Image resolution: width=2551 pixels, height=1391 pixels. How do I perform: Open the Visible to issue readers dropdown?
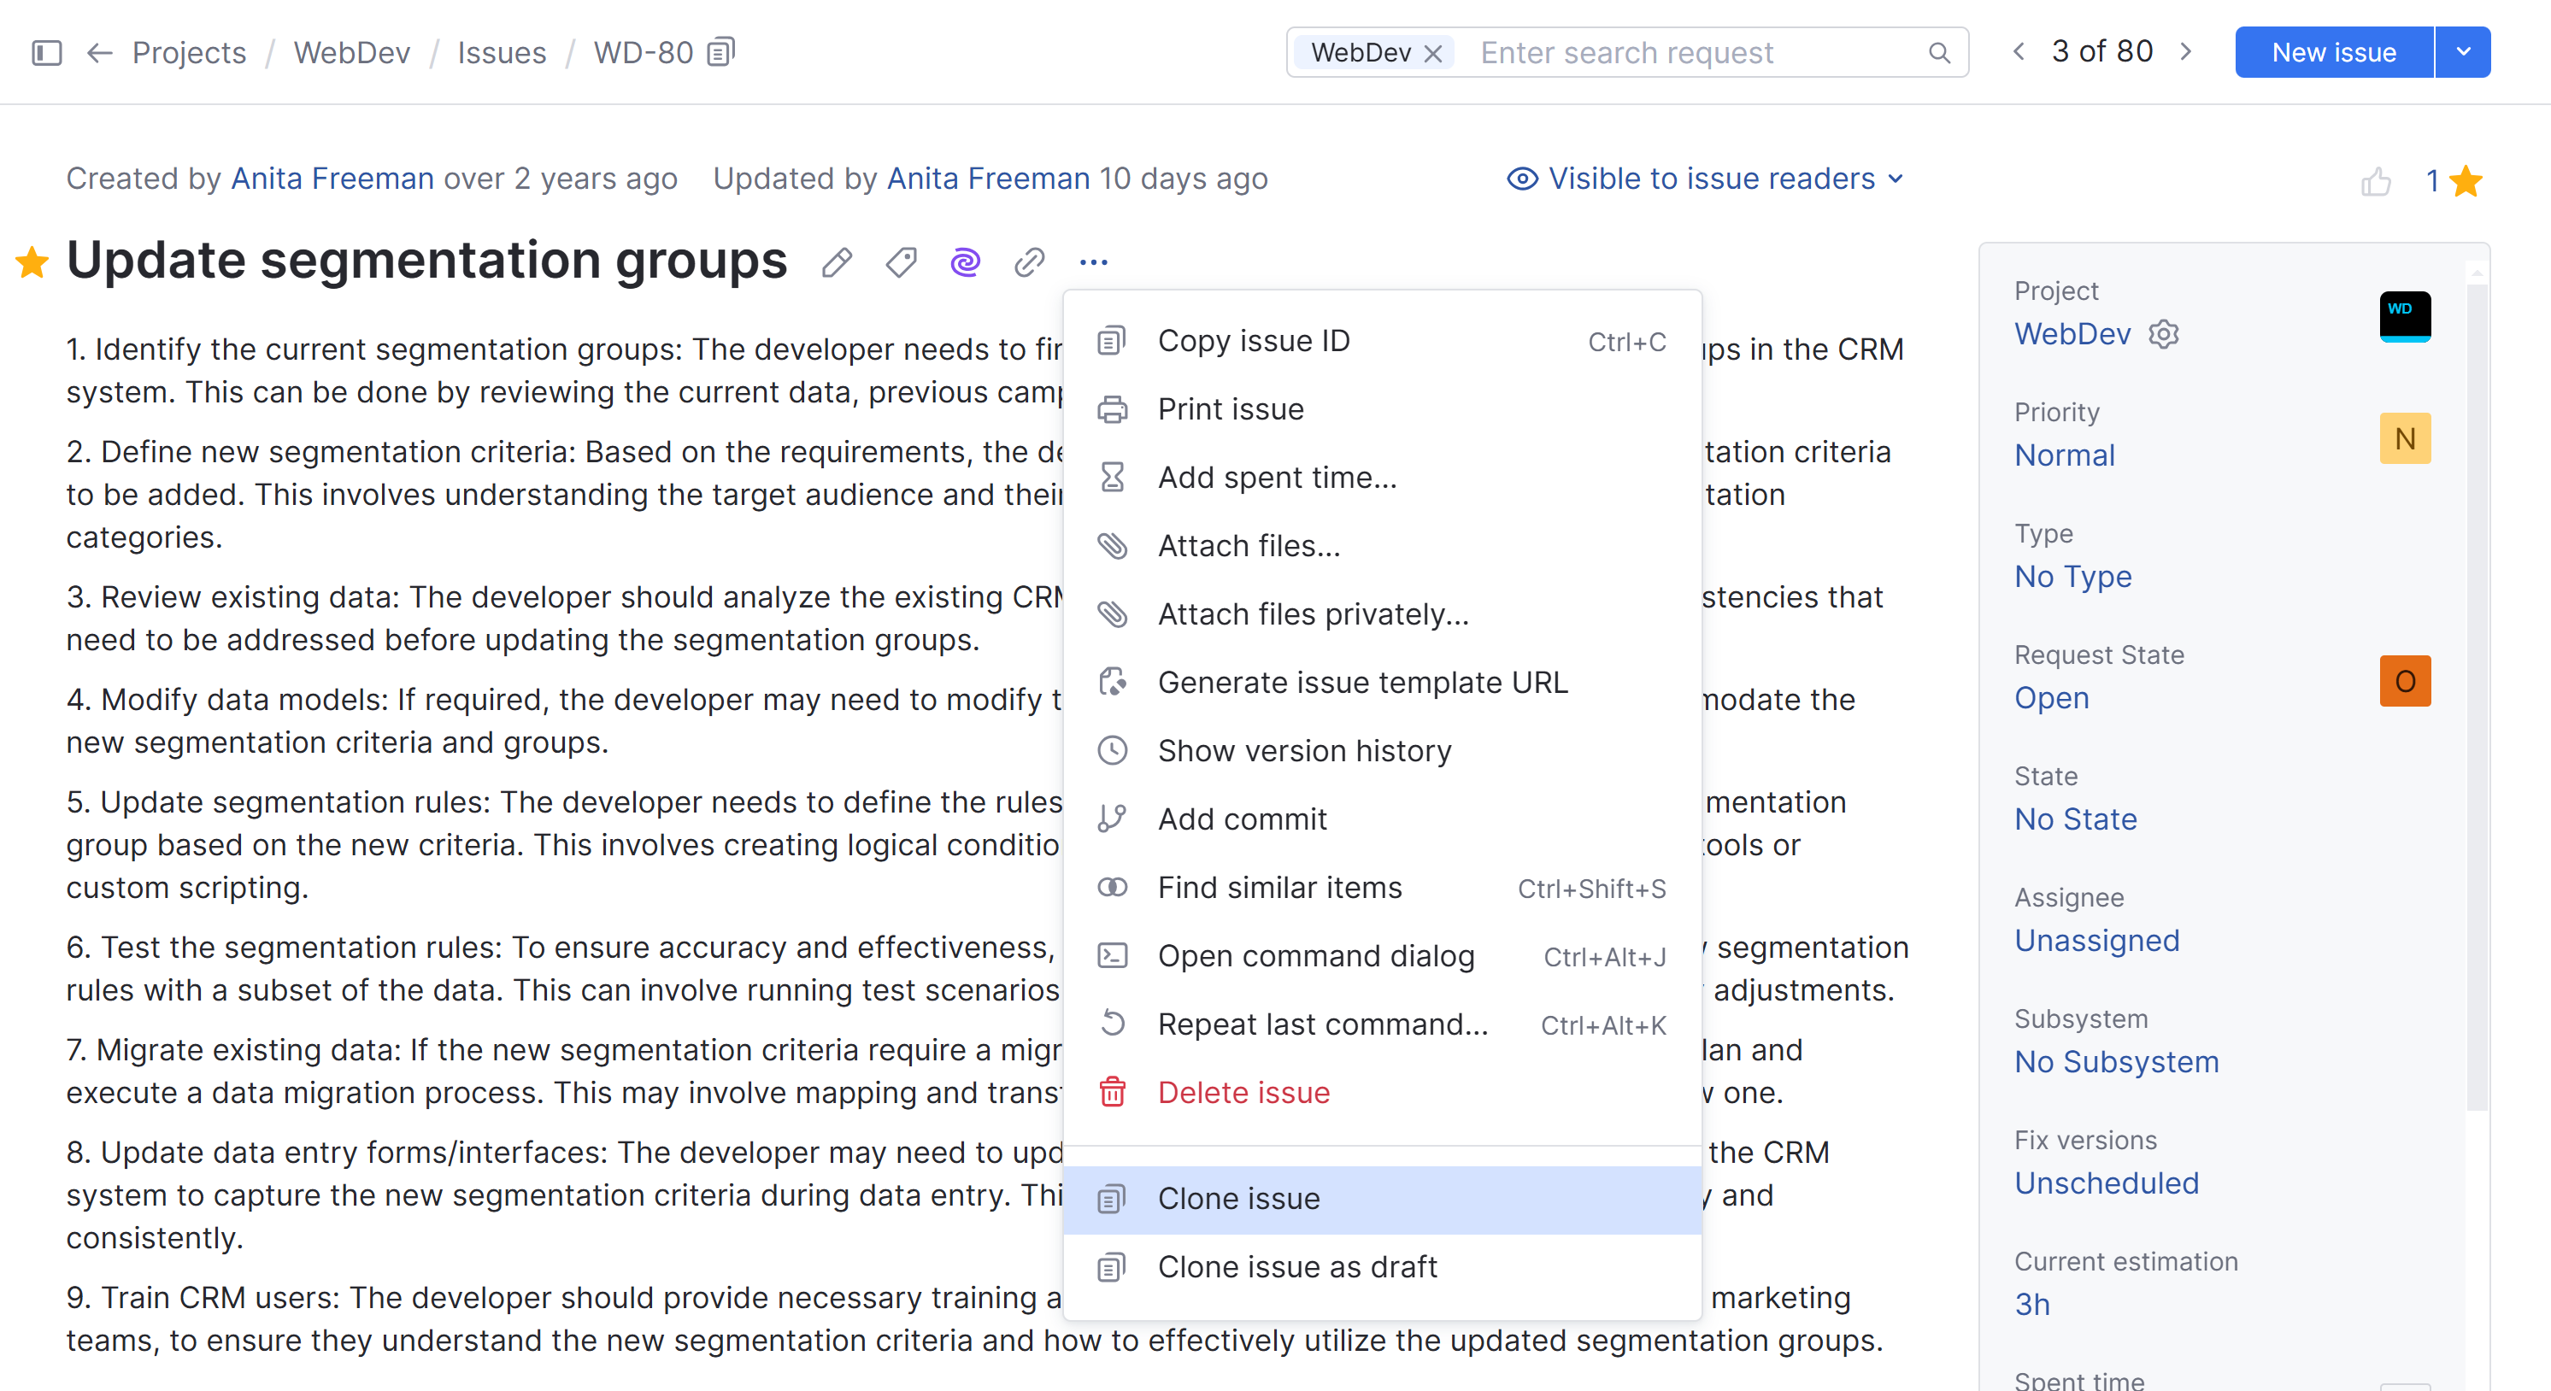(1705, 179)
